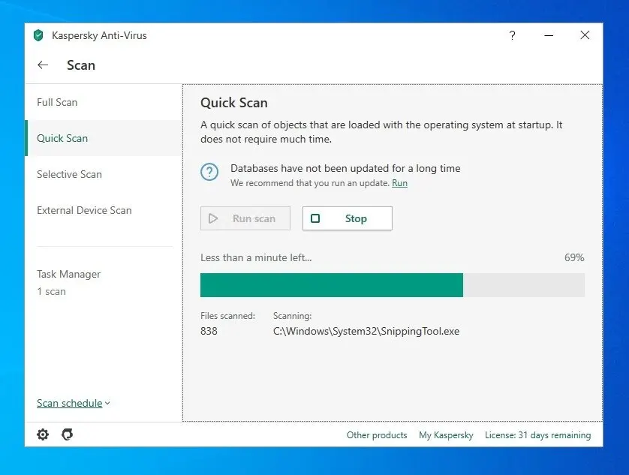Select the Quick Scan sidebar item
This screenshot has height=475, width=629.
[62, 138]
